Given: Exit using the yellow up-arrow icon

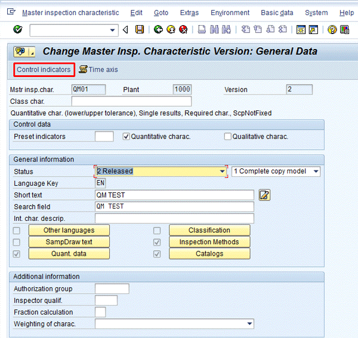Looking at the screenshot, I should pos(171,29).
